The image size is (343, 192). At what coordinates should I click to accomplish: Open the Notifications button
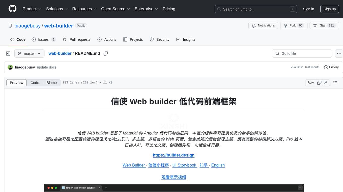tap(263, 25)
